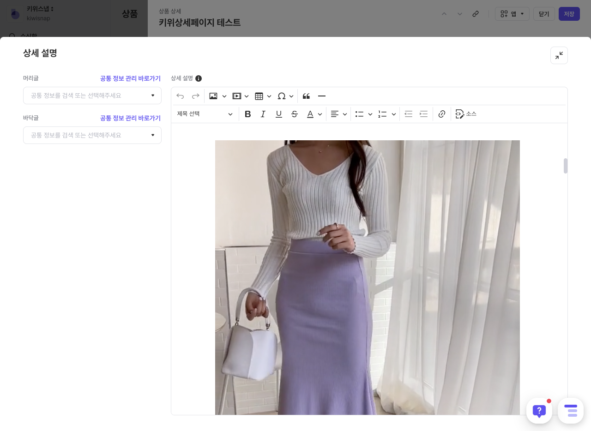Select 상품 menu in background sidebar
The width and height of the screenshot is (591, 431).
[130, 14]
